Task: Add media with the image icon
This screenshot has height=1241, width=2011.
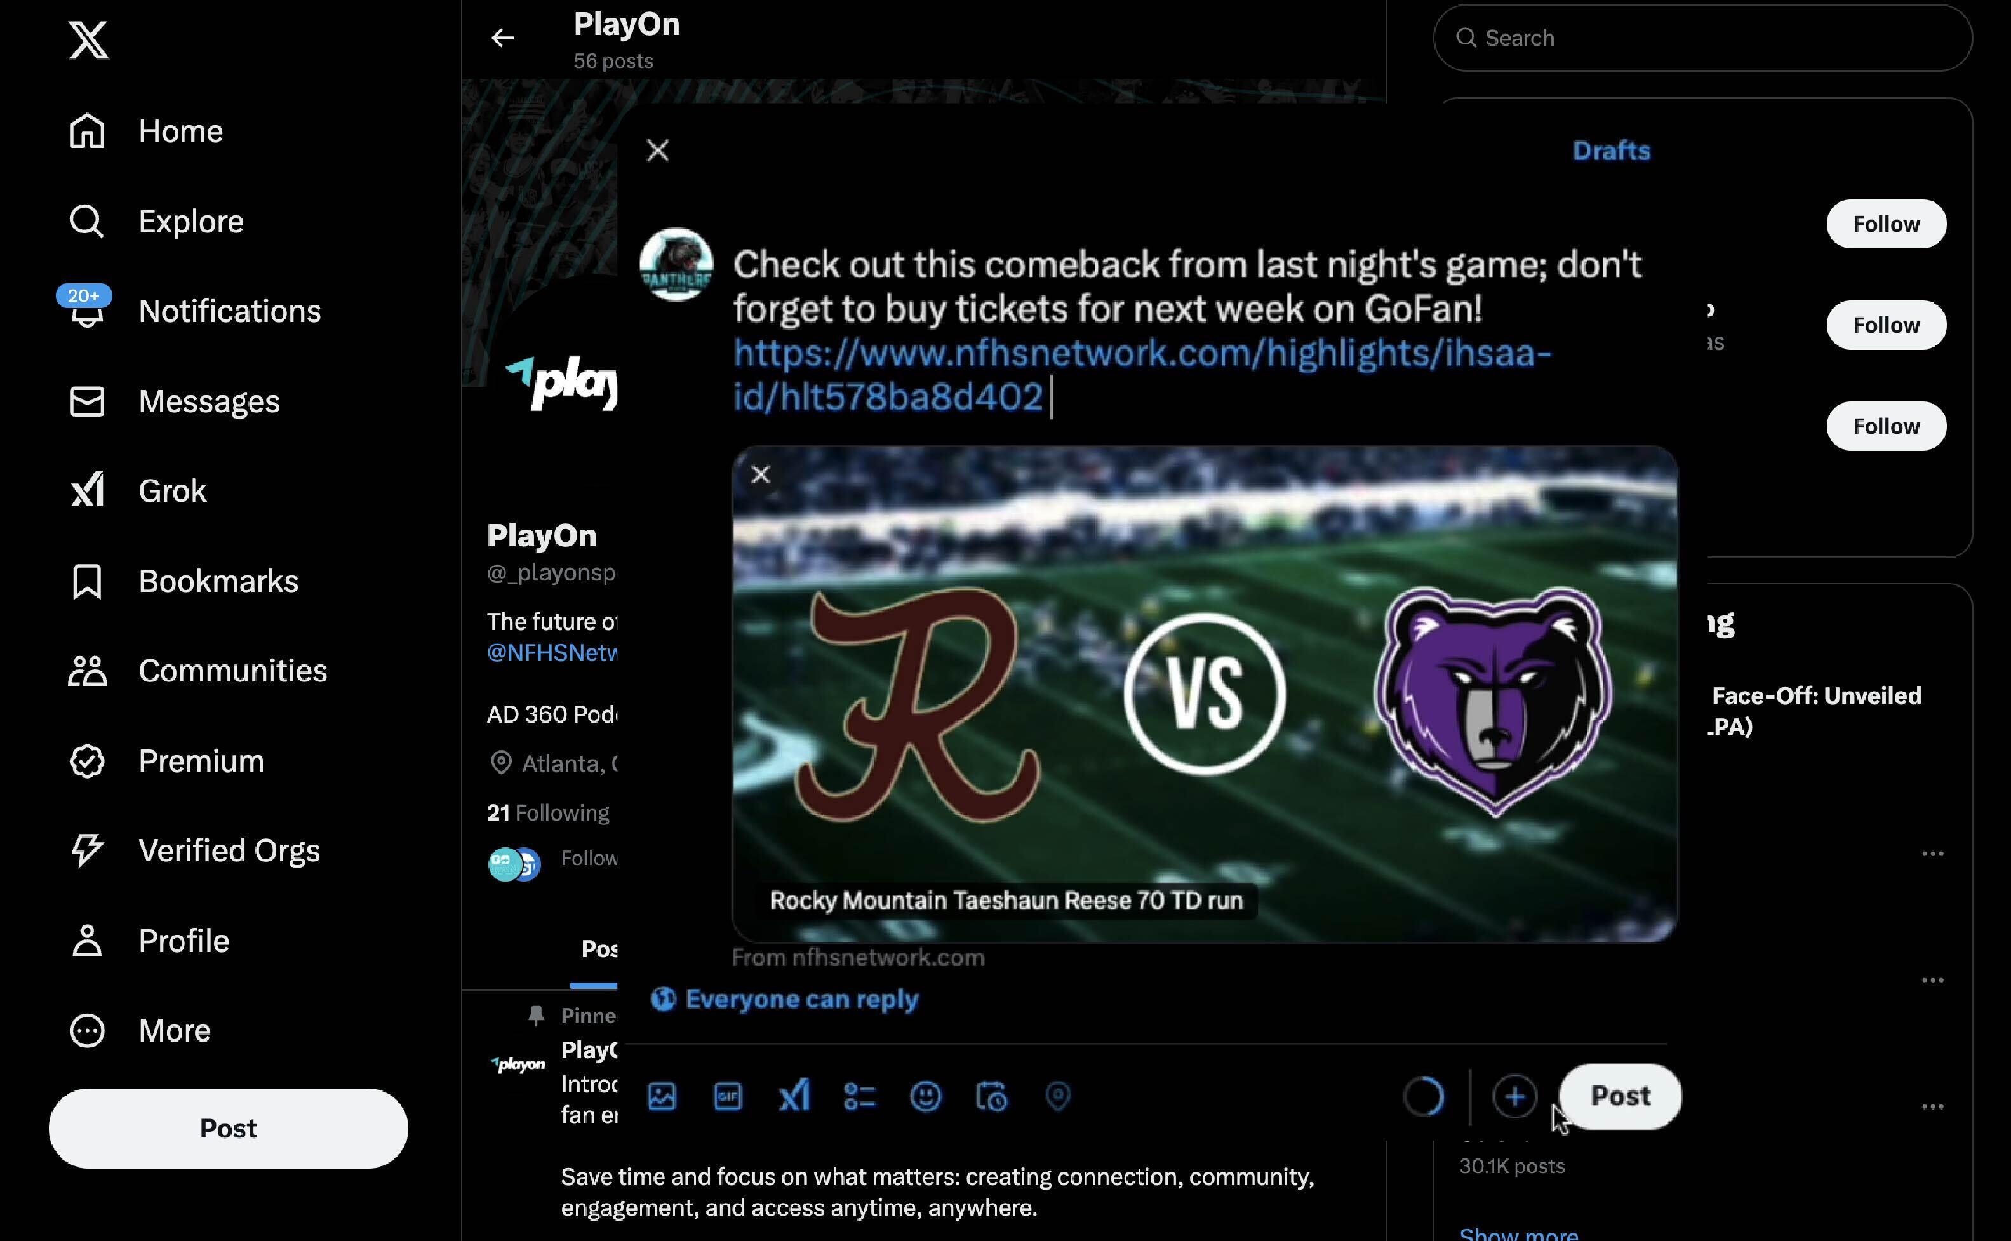Action: (x=661, y=1097)
